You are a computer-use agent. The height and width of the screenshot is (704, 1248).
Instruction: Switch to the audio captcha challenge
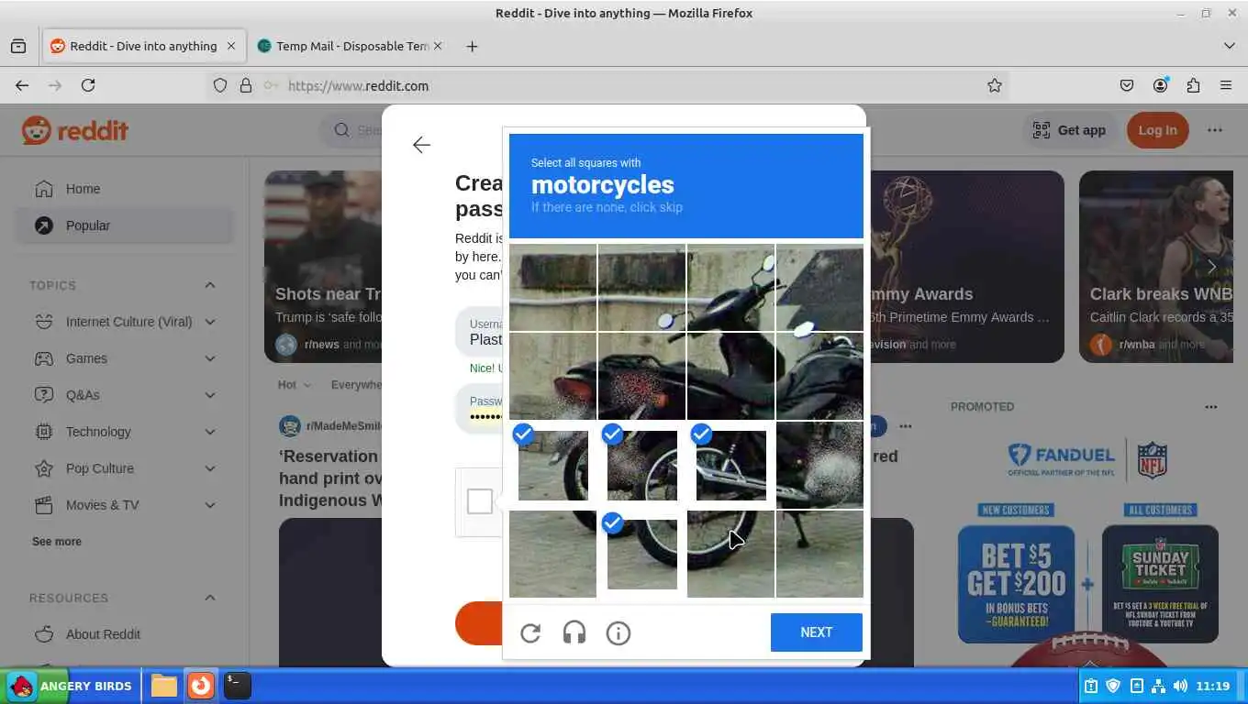point(574,632)
